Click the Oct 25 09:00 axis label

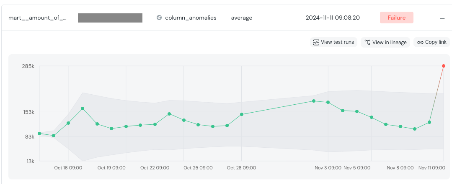tap(198, 168)
